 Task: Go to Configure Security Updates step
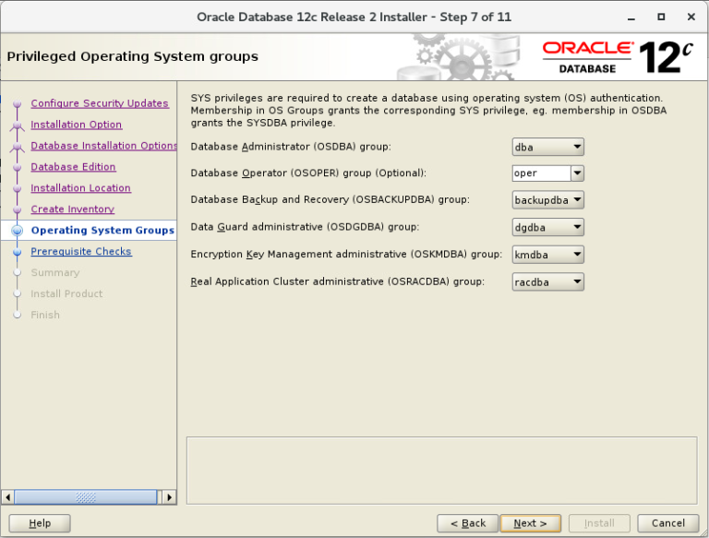point(100,103)
